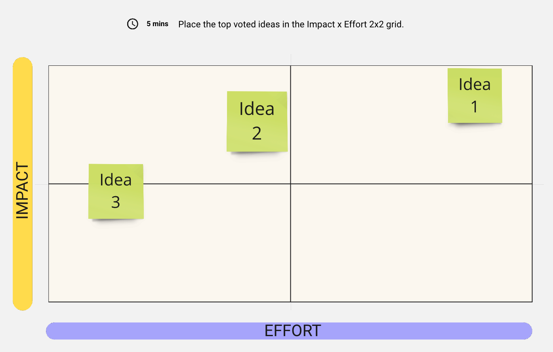
Task: Click the number "3" on the Idea 3 note
Action: [x=116, y=203]
